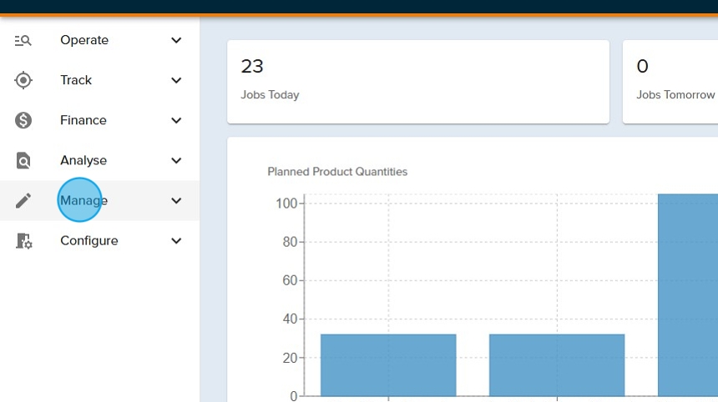Select the Operate menu label
The height and width of the screenshot is (402, 718).
[x=84, y=40]
